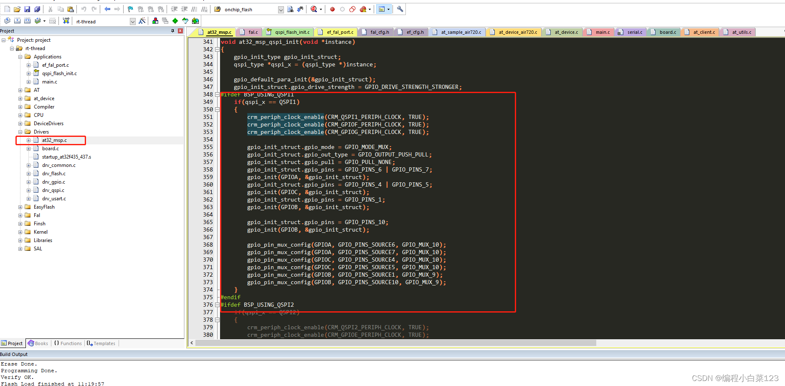Open an existing project file
This screenshot has height=386, width=785.
pos(17,9)
